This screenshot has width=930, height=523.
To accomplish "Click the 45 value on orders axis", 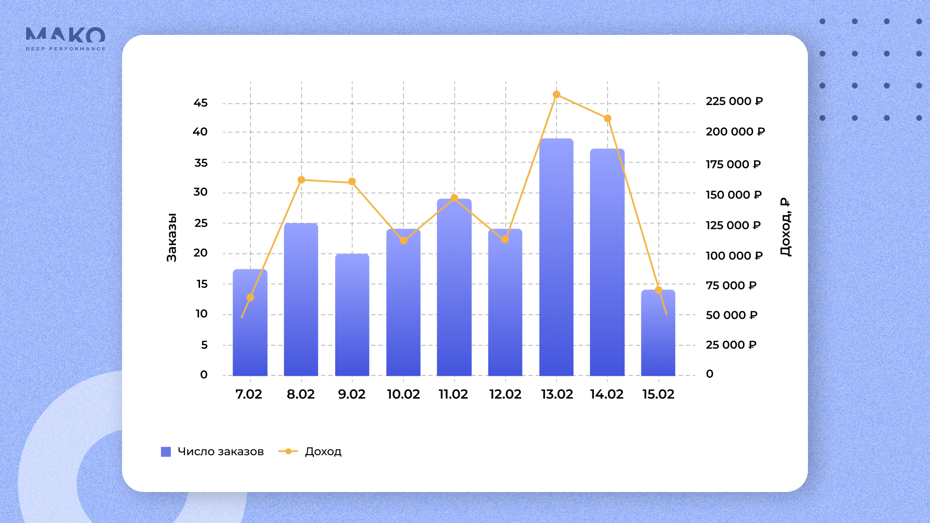I will click(201, 103).
